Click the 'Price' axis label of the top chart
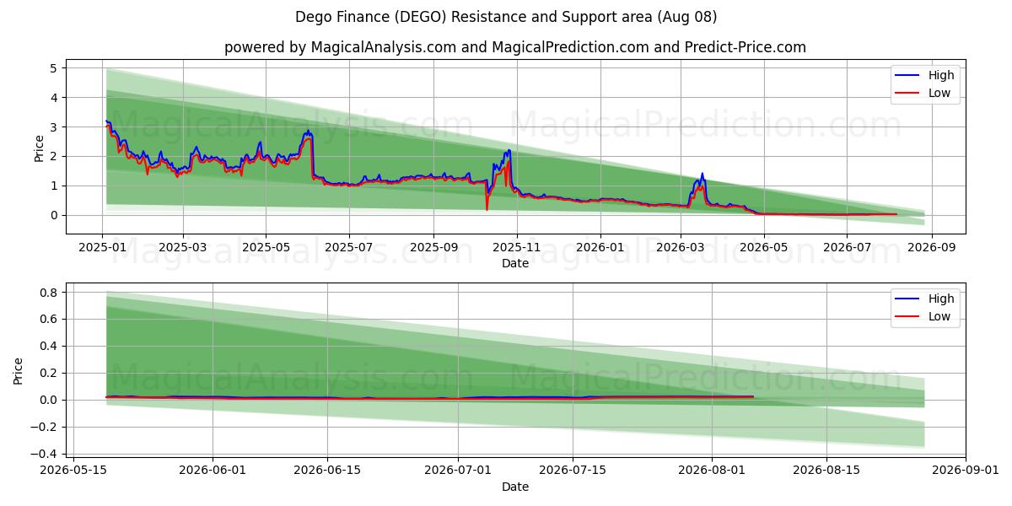This screenshot has height=506, width=1012. click(39, 147)
